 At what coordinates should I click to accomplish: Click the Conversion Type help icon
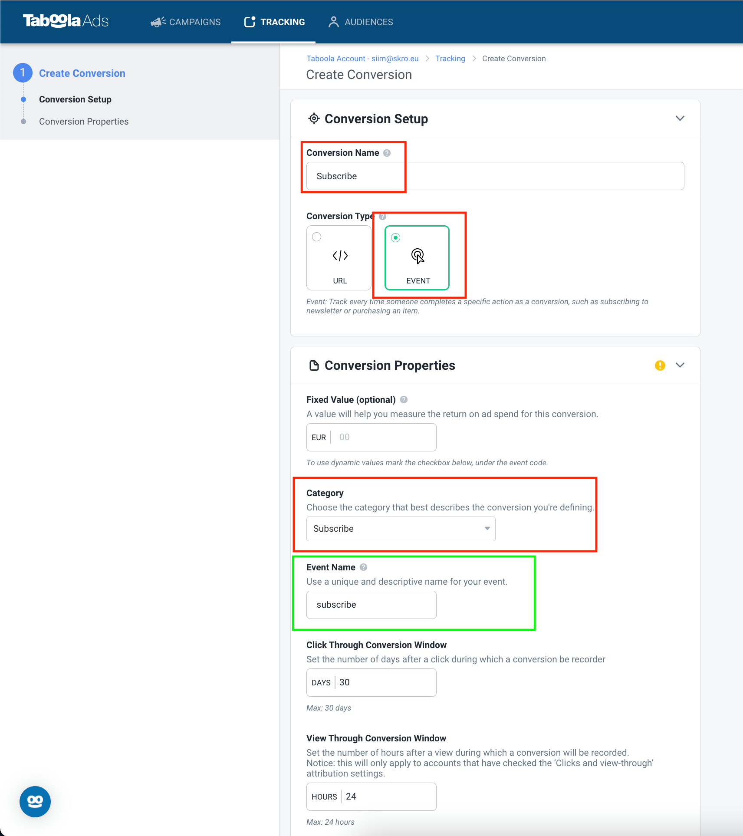382,216
